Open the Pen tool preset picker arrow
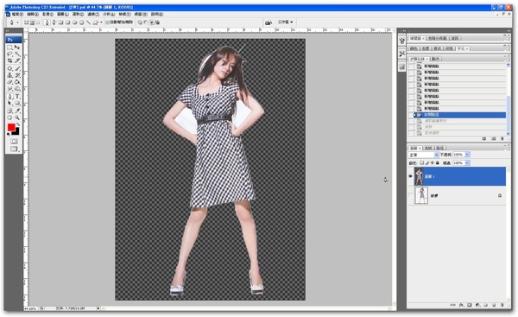This screenshot has width=518, height=317. coord(17,22)
